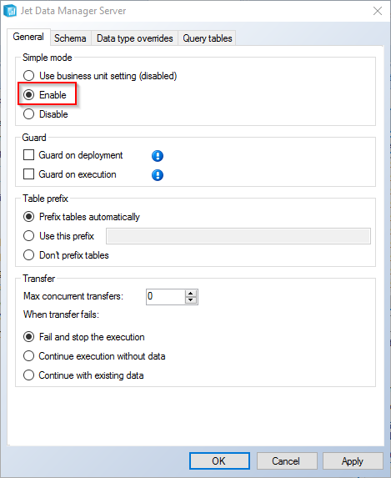The height and width of the screenshot is (478, 391).
Task: Click the Apply button
Action: (353, 461)
